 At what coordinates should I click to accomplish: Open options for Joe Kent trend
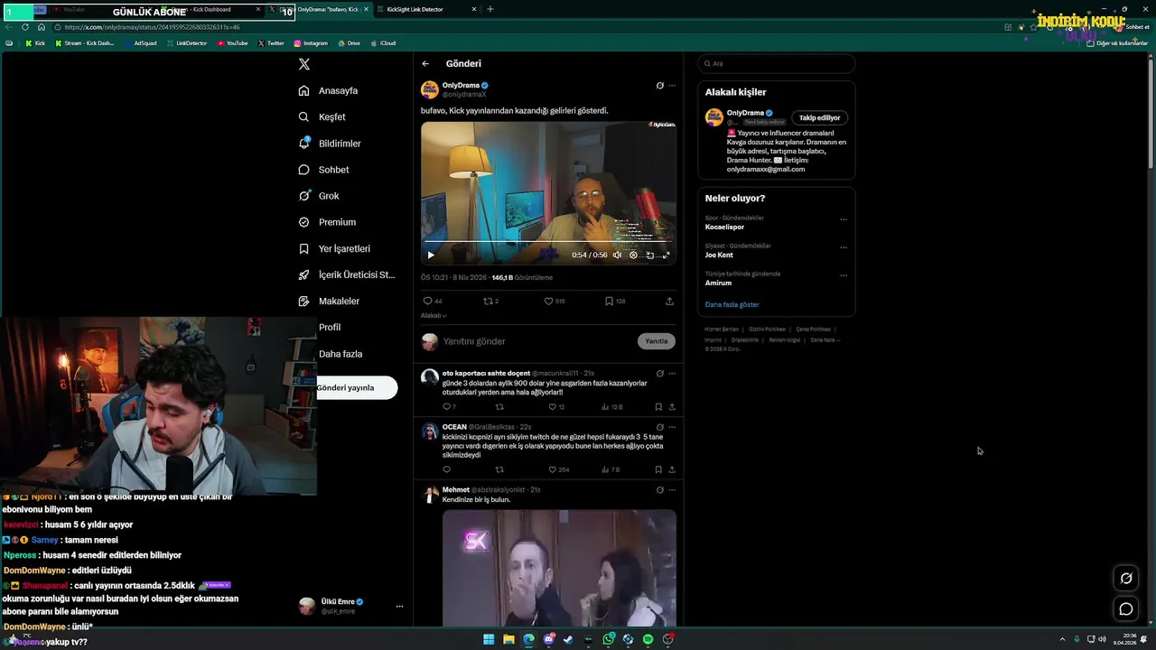click(844, 246)
